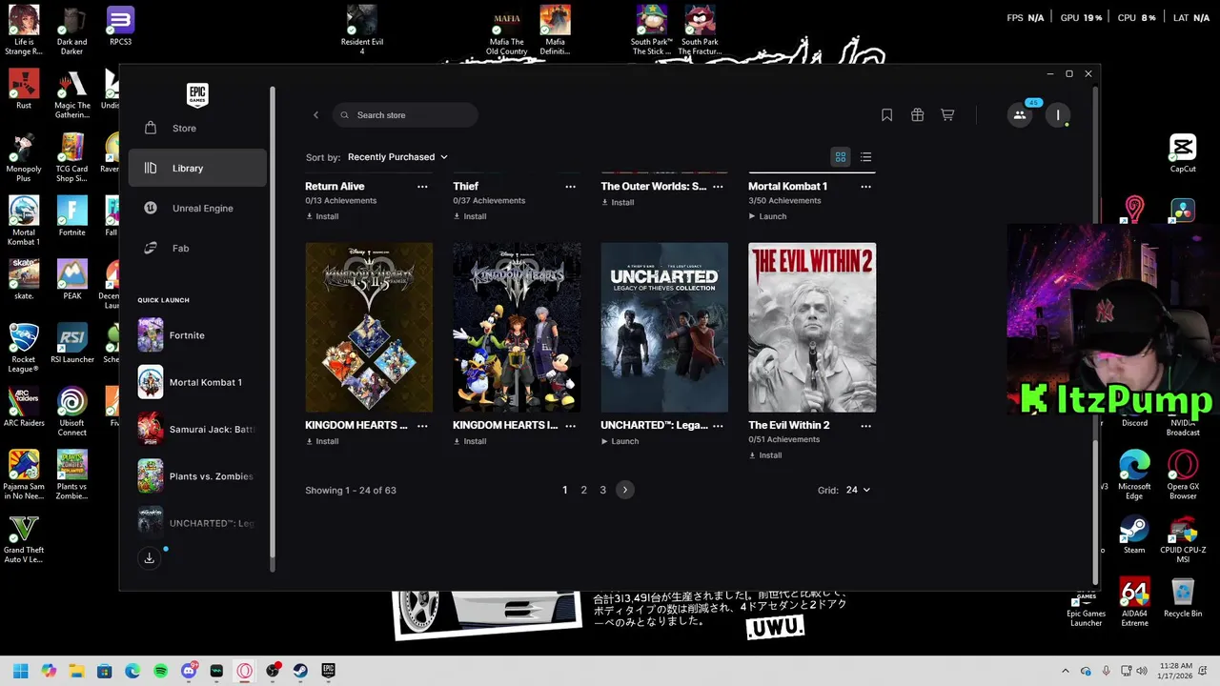Image resolution: width=1220 pixels, height=686 pixels.
Task: Open the Recently Purchased sort dropdown
Action: pyautogui.click(x=397, y=157)
